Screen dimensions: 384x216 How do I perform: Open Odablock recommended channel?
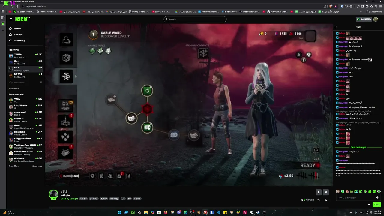click(25, 159)
